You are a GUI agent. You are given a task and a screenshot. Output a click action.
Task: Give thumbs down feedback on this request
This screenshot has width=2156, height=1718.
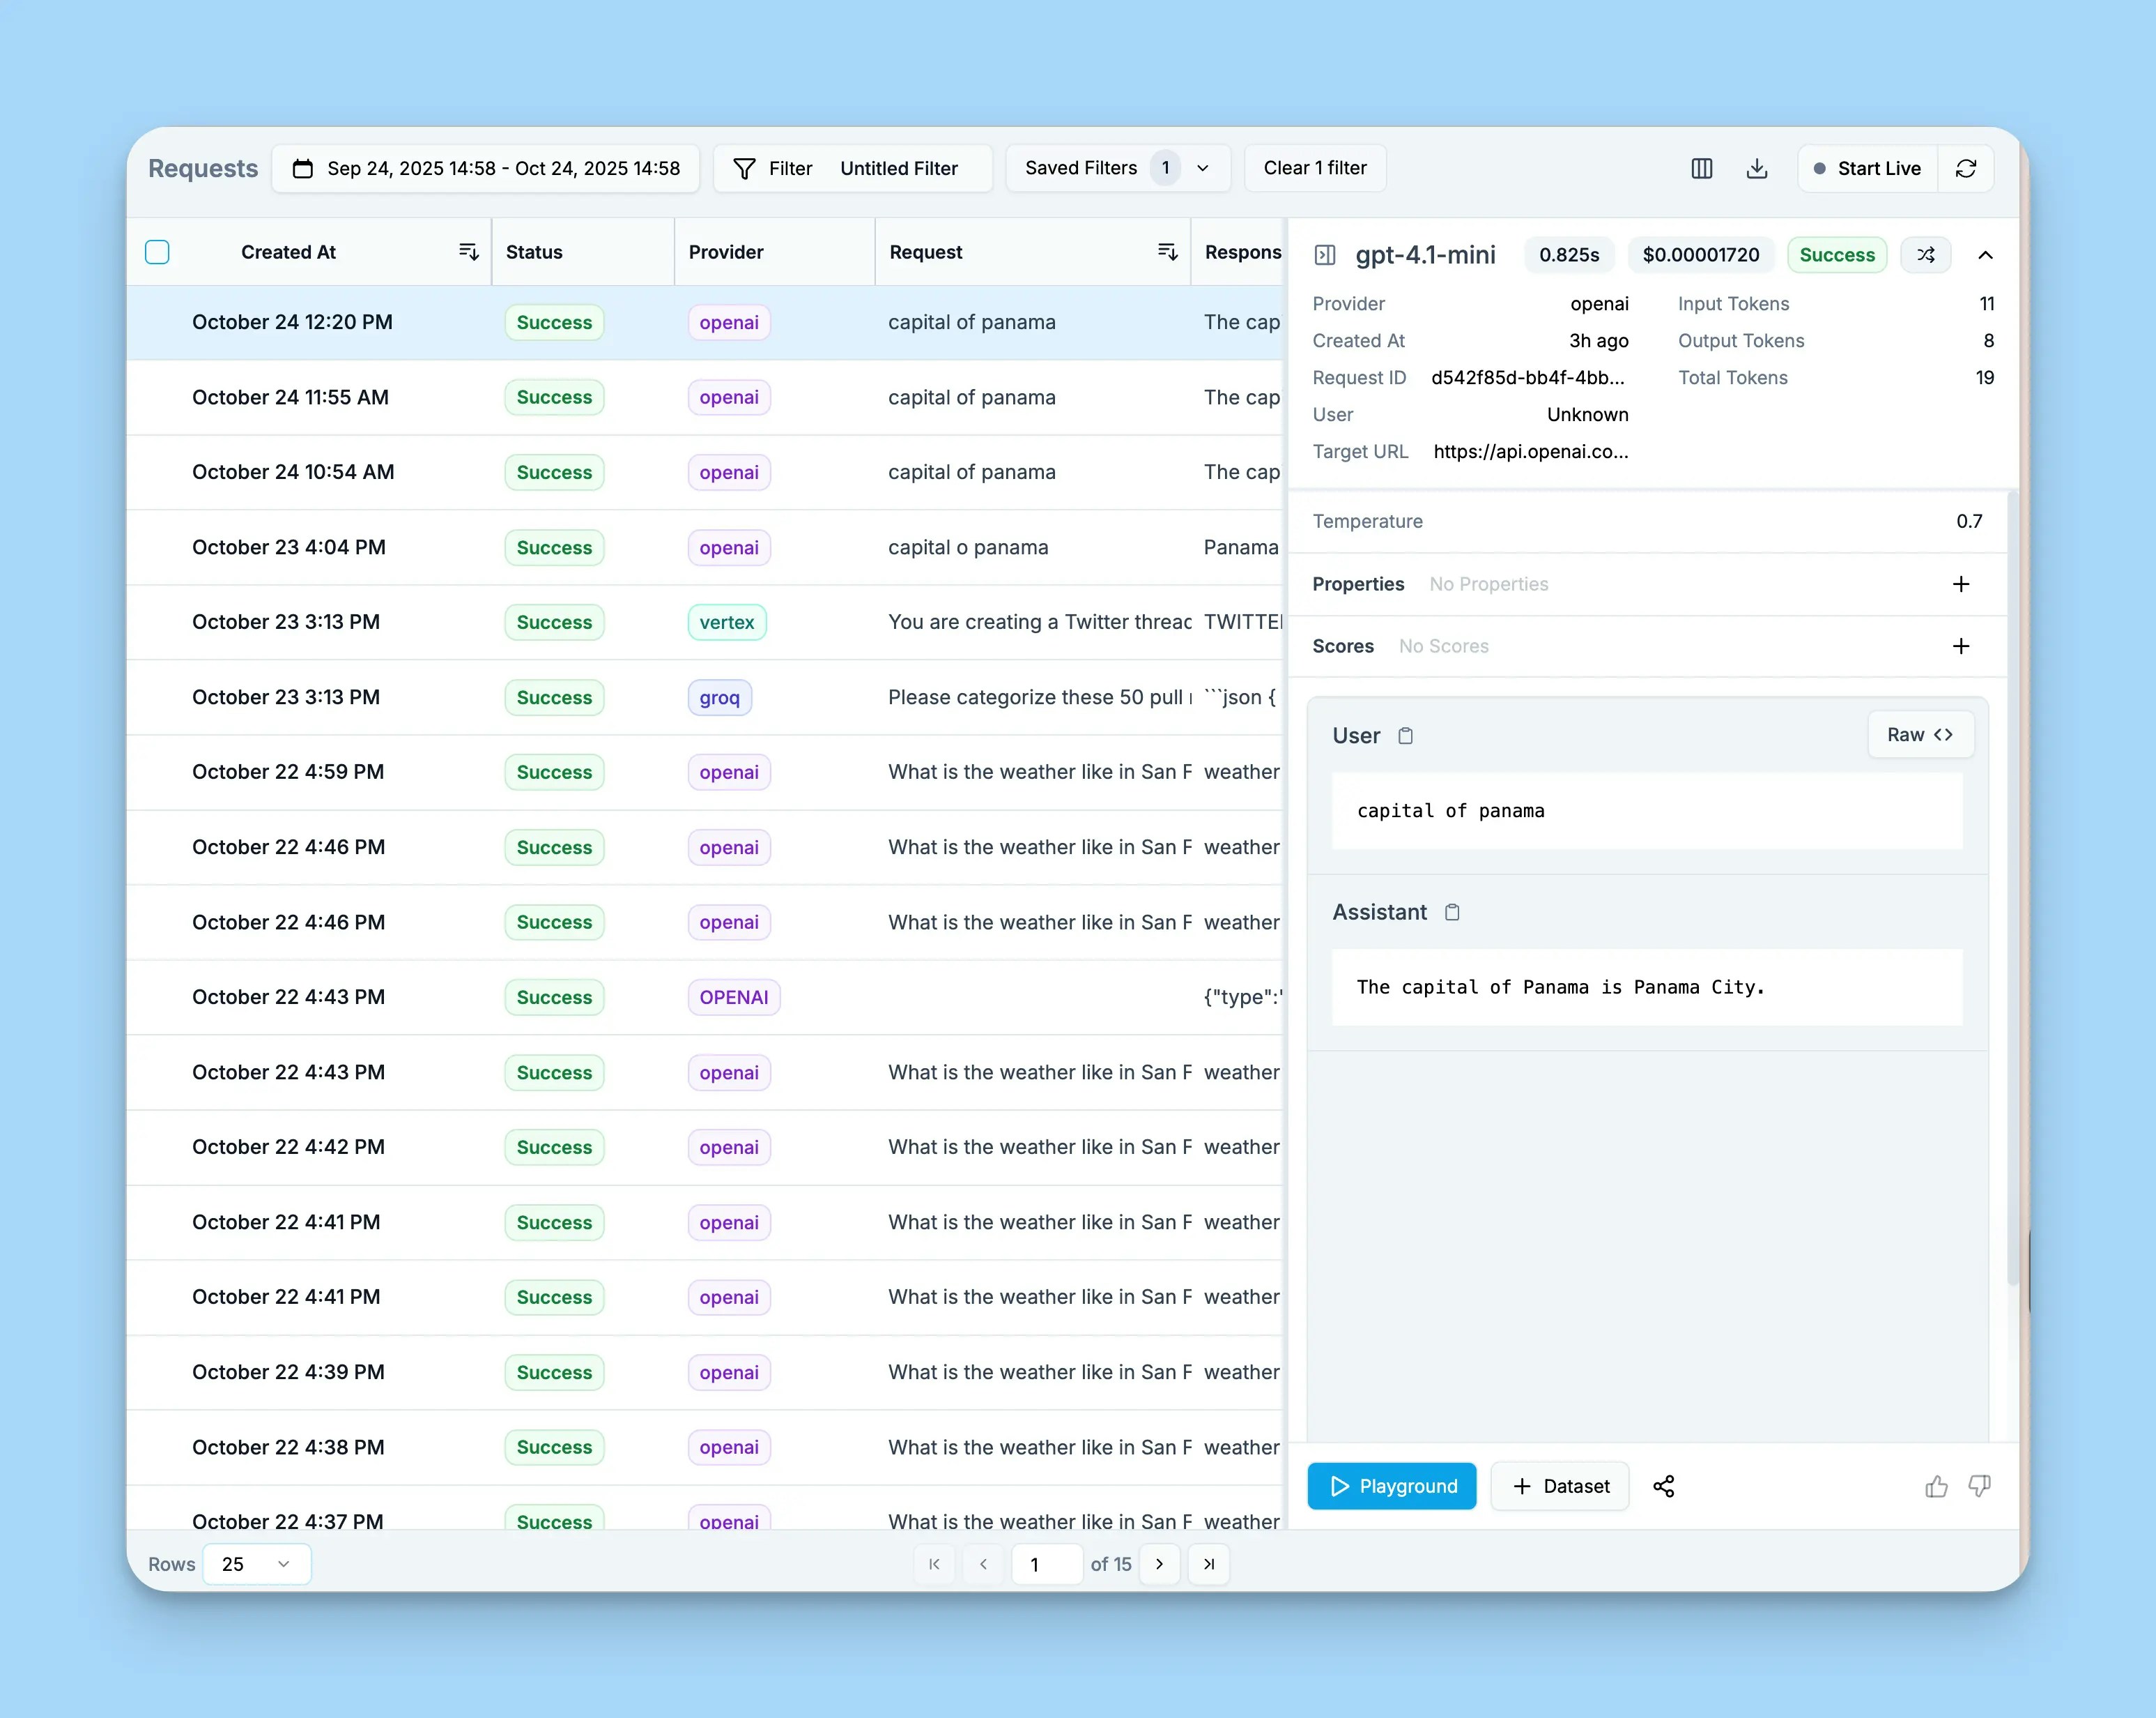(1979, 1487)
